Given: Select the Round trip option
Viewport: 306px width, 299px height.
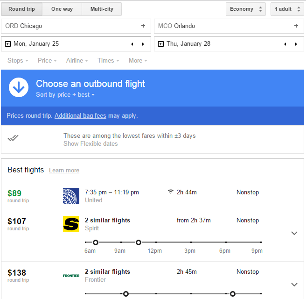Looking at the screenshot, I should pyautogui.click(x=21, y=9).
